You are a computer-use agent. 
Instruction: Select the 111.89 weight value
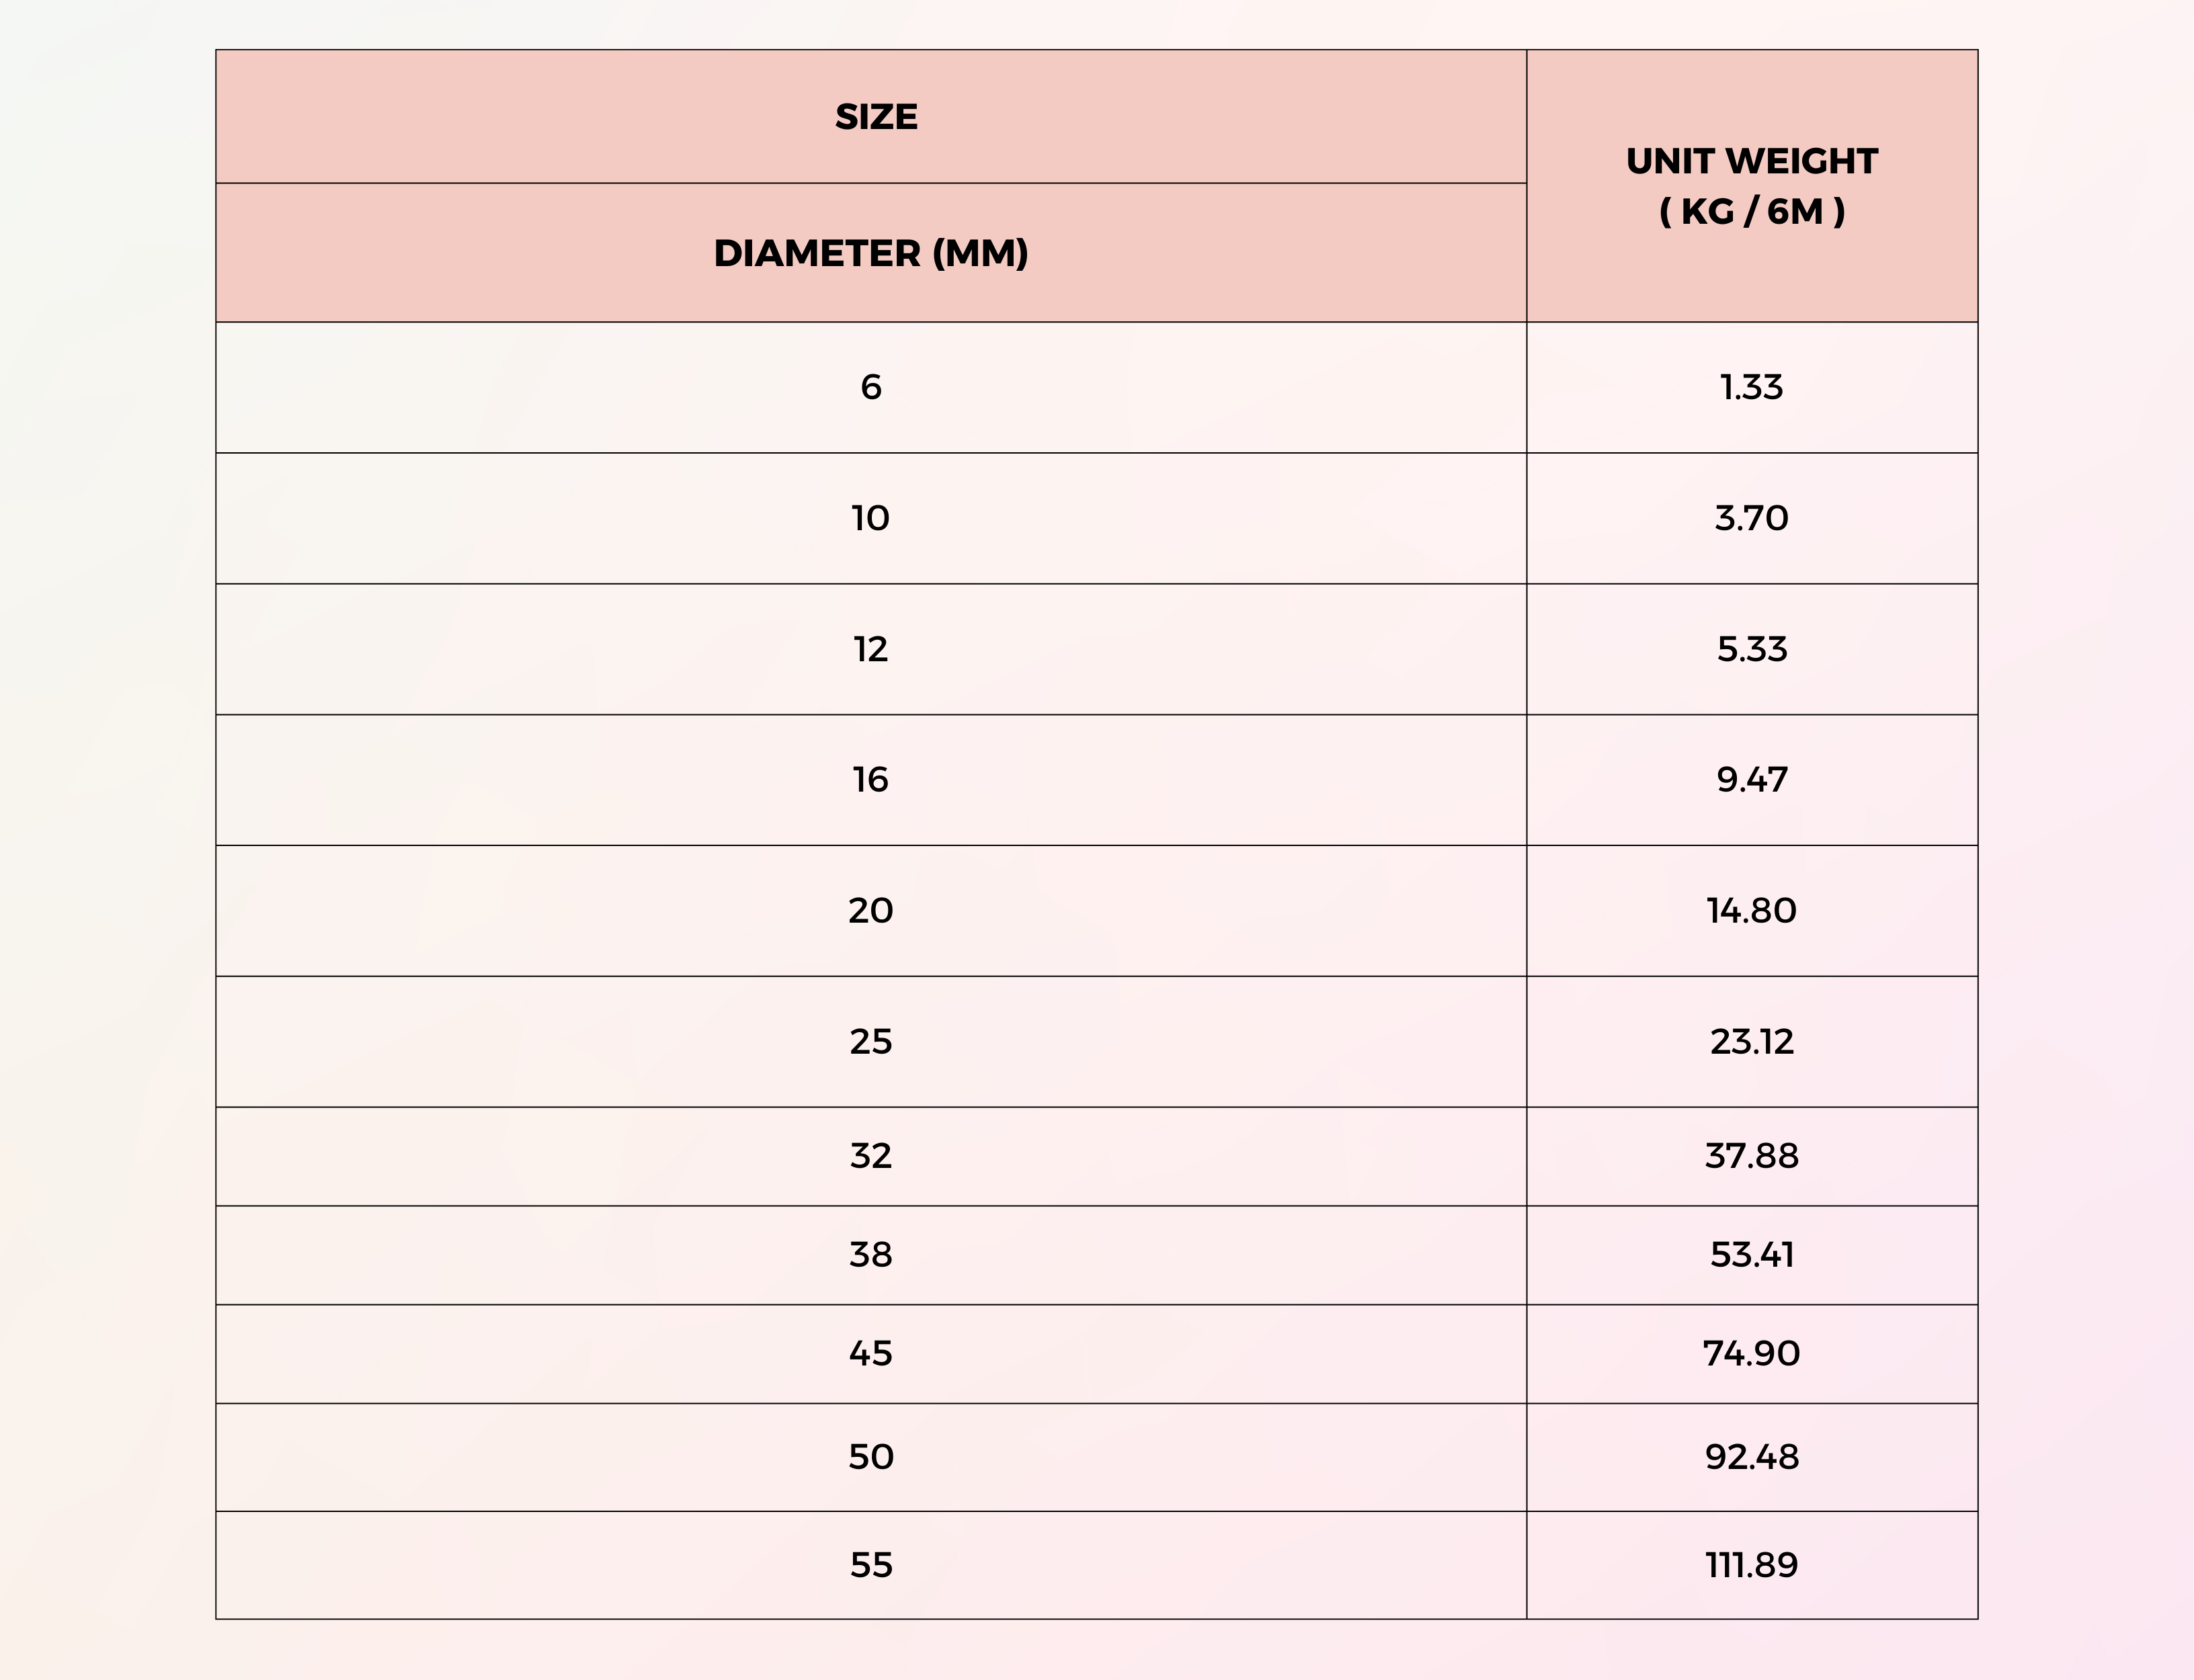point(1751,1564)
